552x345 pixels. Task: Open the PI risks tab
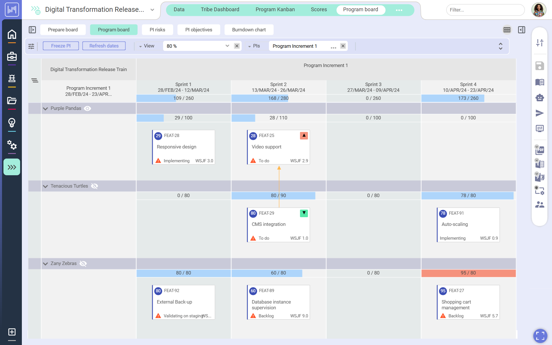(157, 30)
